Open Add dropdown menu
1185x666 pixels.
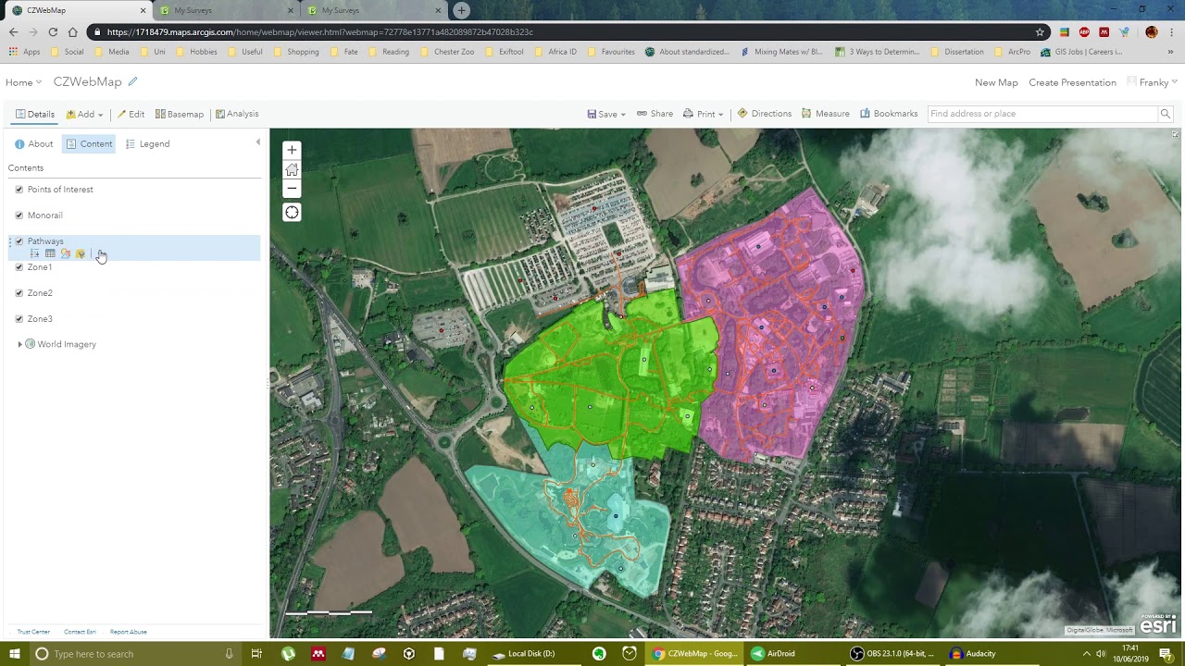coord(84,114)
